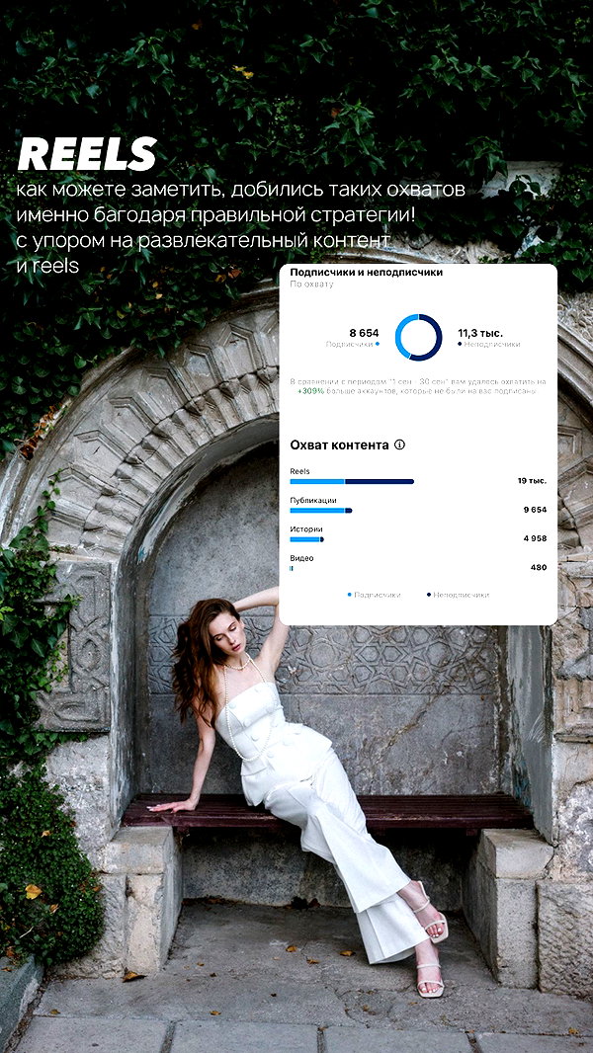Click the 11,3 тыс. non-subscribers value
593x1053 pixels.
tap(480, 333)
